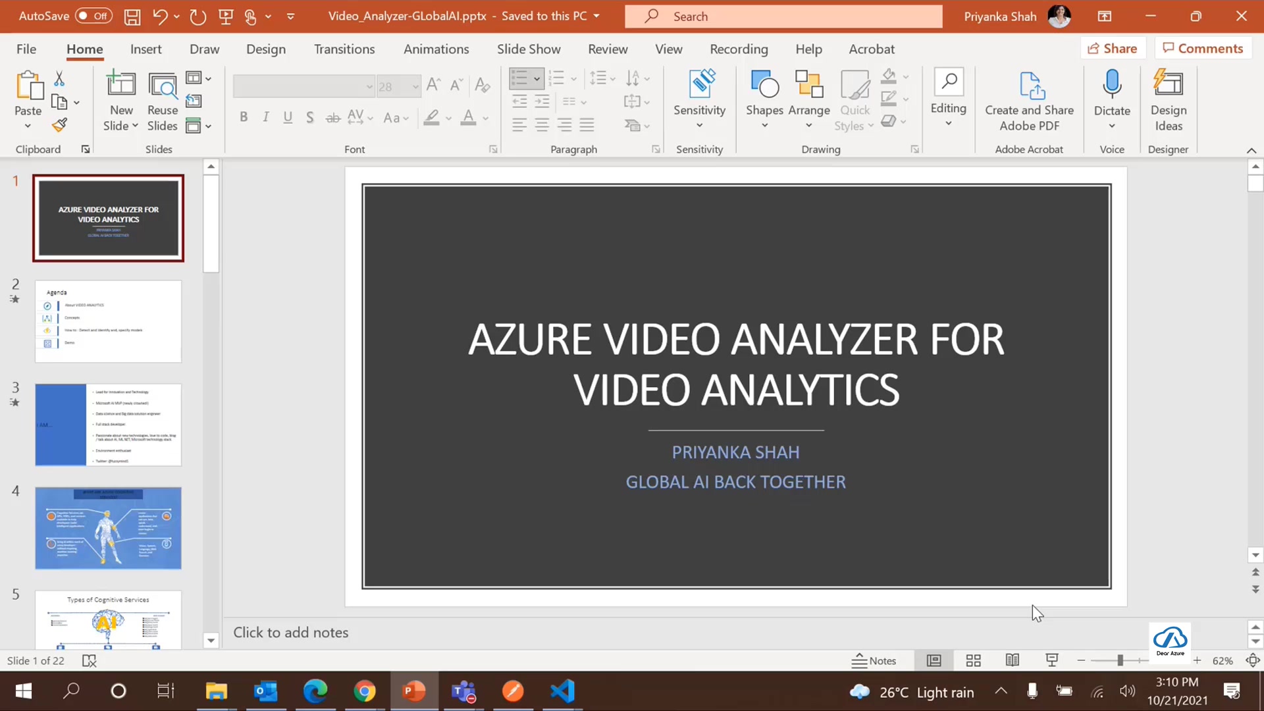Open the Shapes gallery

coord(764,99)
